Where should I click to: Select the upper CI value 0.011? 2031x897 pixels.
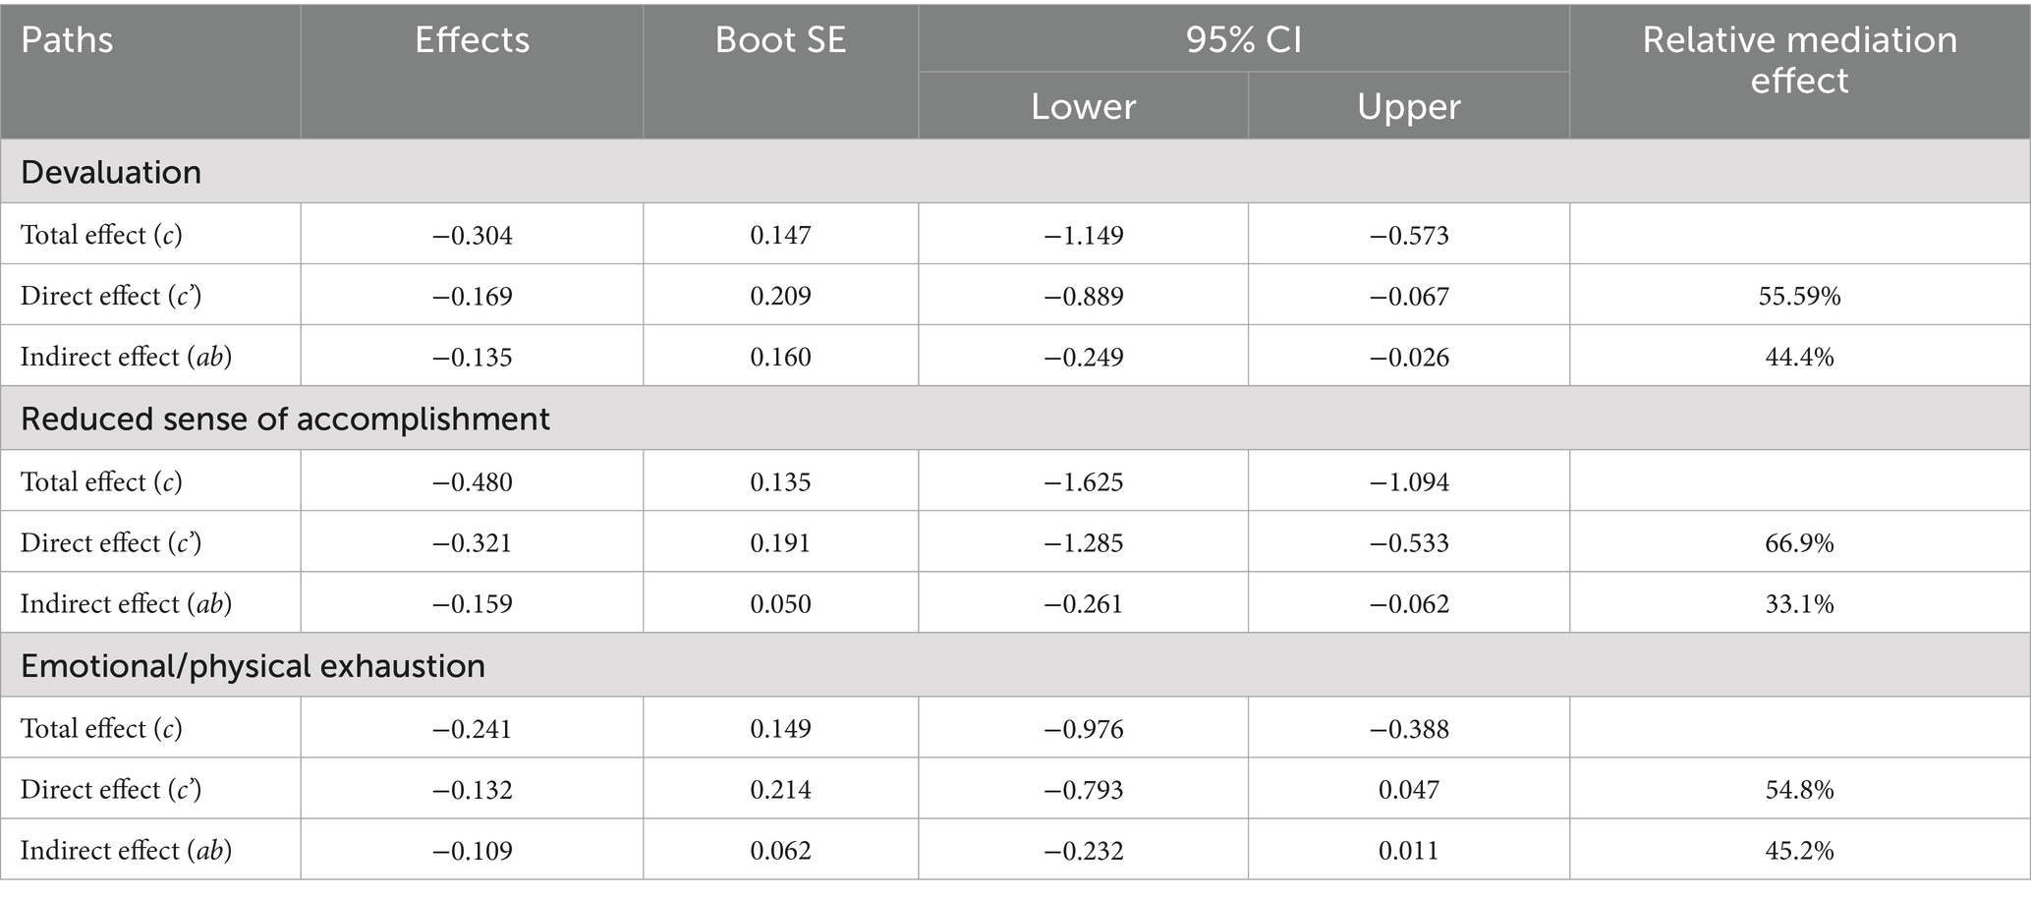point(1408,851)
